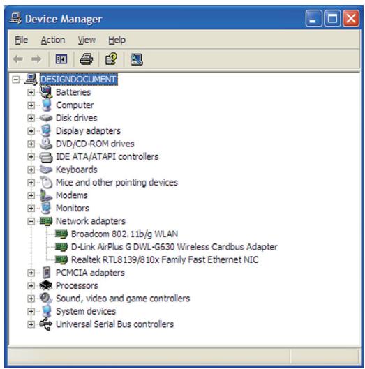The width and height of the screenshot is (365, 369).
Task: Expand Sound, video and game controllers
Action: click(x=31, y=299)
